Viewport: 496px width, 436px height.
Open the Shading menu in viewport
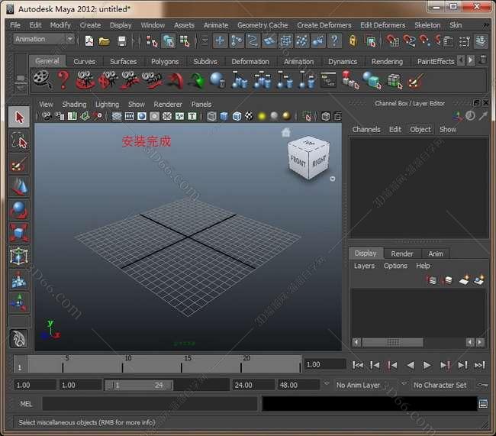(x=74, y=104)
